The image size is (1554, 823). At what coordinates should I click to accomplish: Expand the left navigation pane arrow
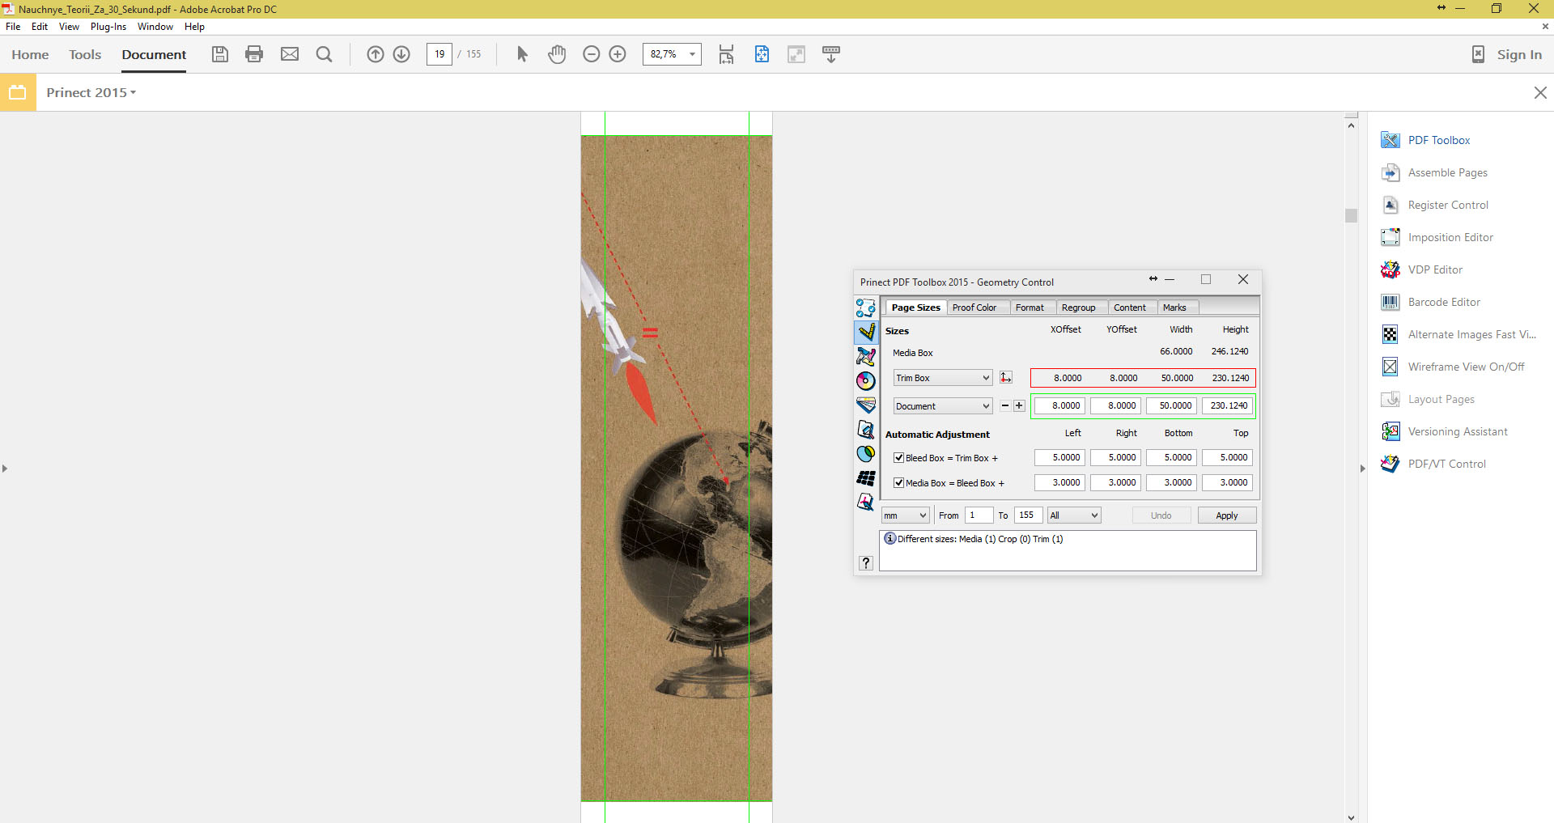(x=5, y=469)
